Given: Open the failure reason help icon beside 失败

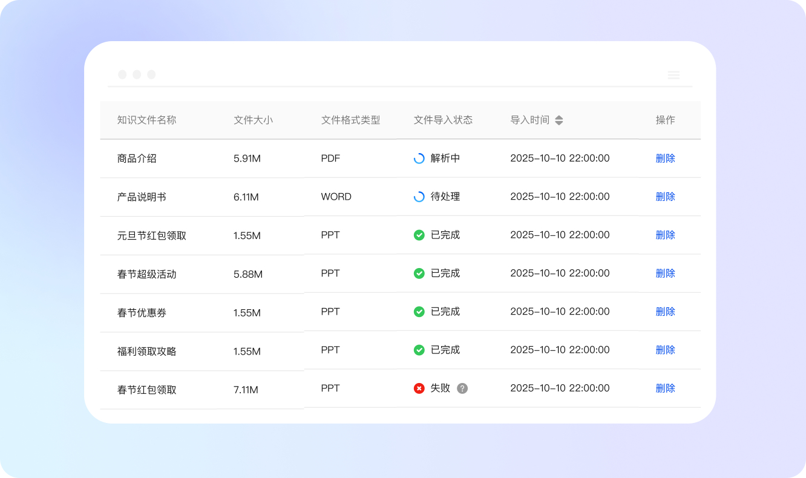Looking at the screenshot, I should click(461, 388).
